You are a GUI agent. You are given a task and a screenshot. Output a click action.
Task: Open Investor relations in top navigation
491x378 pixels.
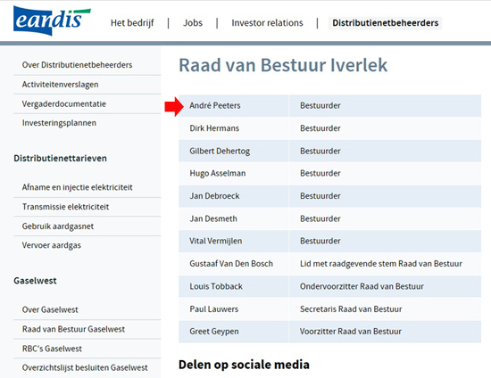267,23
